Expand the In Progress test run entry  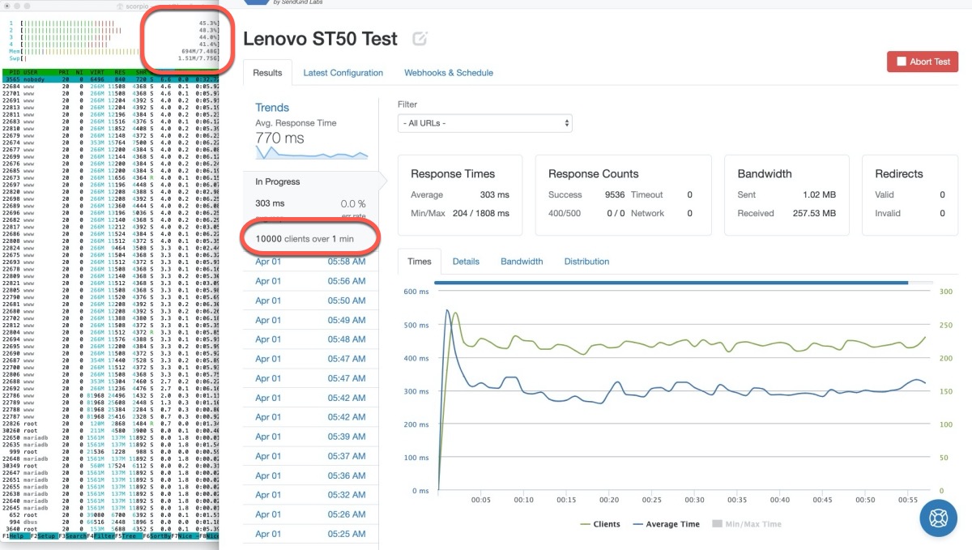[311, 182]
